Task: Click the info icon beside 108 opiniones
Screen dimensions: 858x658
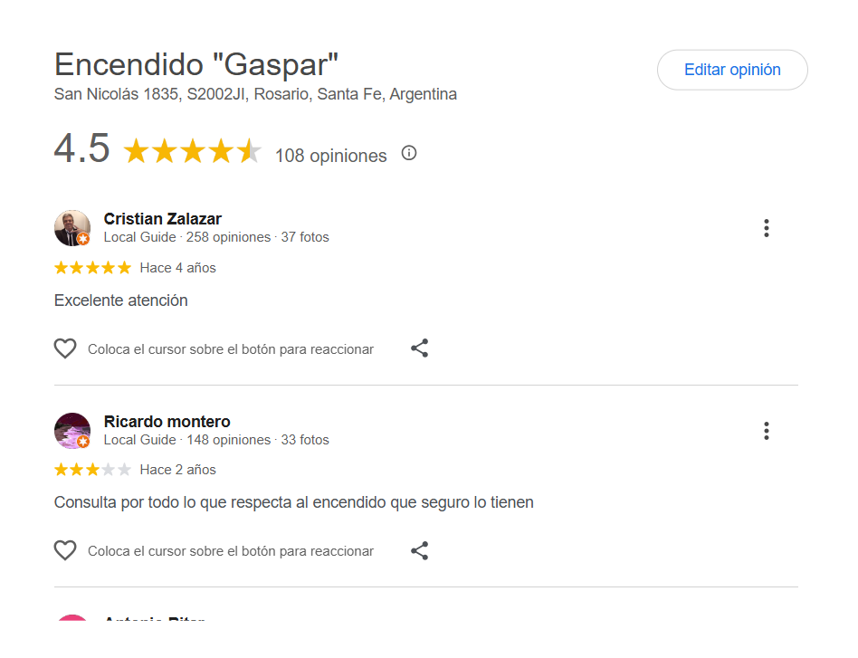Action: pyautogui.click(x=409, y=153)
